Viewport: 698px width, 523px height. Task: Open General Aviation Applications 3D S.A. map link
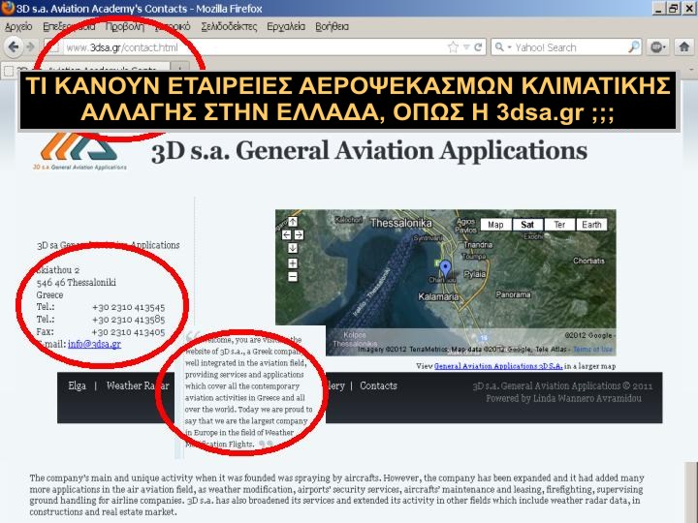pyautogui.click(x=498, y=366)
